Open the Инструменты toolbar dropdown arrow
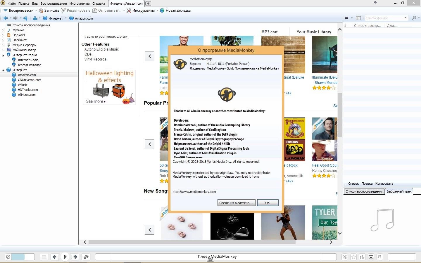Viewport: 421px width, 263px height. (x=157, y=11)
